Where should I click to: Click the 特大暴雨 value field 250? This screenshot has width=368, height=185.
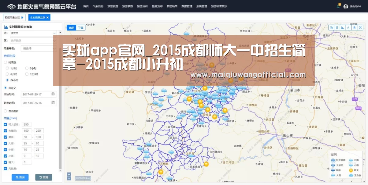pyautogui.click(x=27, y=124)
